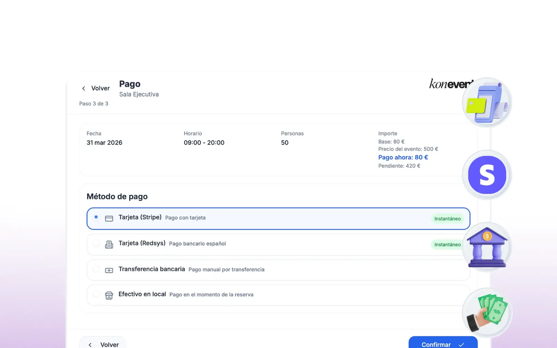
Task: Click Volver at the top of the page
Action: [100, 88]
